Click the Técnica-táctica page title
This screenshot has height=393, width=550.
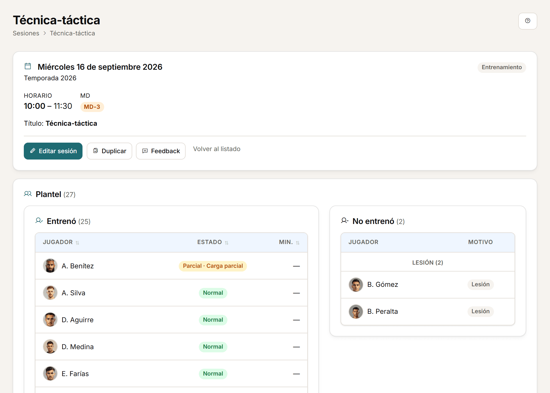point(57,20)
